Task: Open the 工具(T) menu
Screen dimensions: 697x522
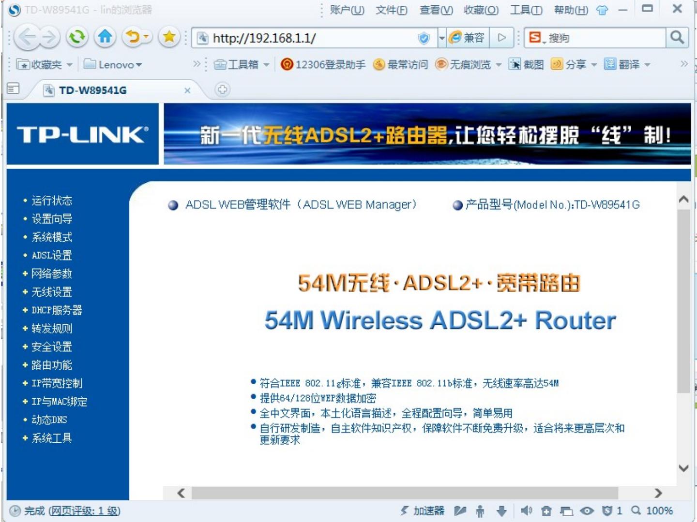Action: point(526,10)
